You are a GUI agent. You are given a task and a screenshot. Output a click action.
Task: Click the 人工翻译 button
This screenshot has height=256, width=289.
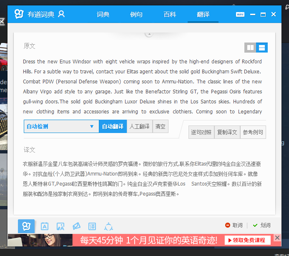coord(140,126)
